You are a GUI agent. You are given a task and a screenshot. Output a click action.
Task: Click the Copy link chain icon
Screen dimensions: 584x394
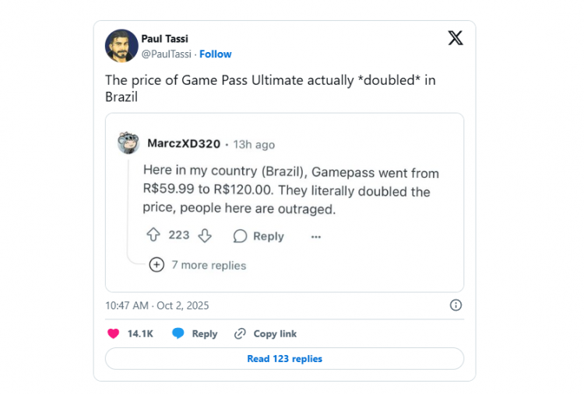click(x=241, y=333)
